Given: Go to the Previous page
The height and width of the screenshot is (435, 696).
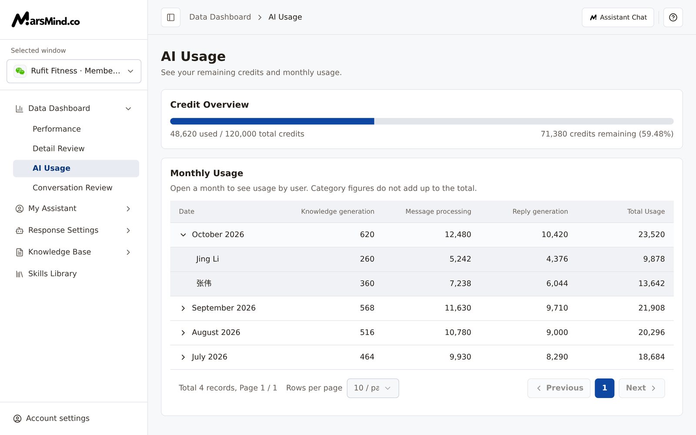Looking at the screenshot, I should pyautogui.click(x=559, y=388).
